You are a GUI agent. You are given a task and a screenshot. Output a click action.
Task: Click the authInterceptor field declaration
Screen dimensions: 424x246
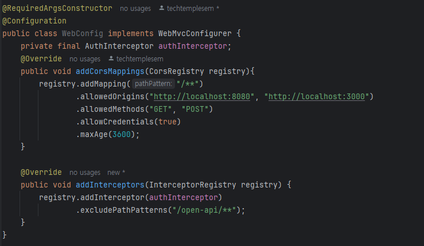click(x=193, y=46)
